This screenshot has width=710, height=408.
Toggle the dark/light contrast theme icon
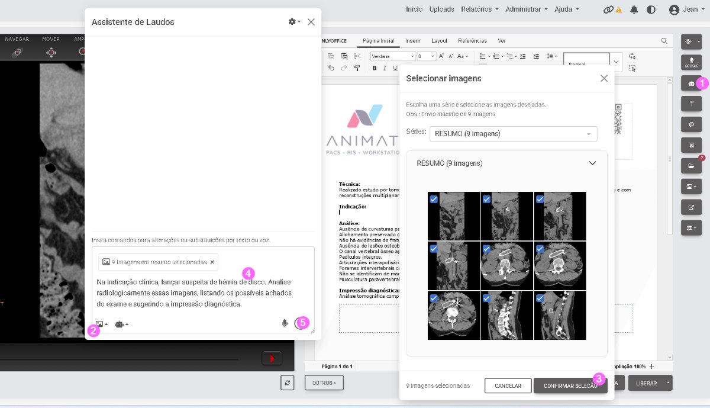651,9
